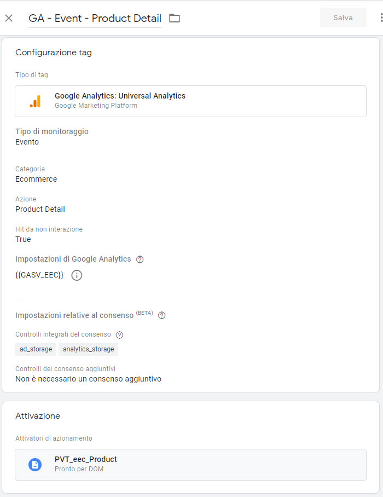Click the Evento tracking type value
The width and height of the screenshot is (383, 497).
click(x=27, y=142)
